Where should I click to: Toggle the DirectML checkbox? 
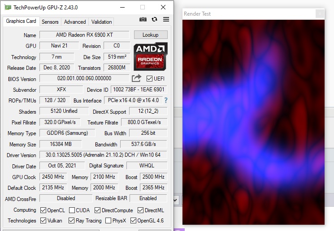141,210
